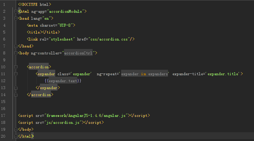The height and width of the screenshot is (141, 254).
Task: Collapse the html tag fold on line 2
Action: point(16,11)
